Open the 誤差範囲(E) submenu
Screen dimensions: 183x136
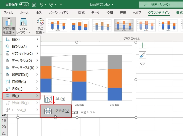[x=21, y=75]
